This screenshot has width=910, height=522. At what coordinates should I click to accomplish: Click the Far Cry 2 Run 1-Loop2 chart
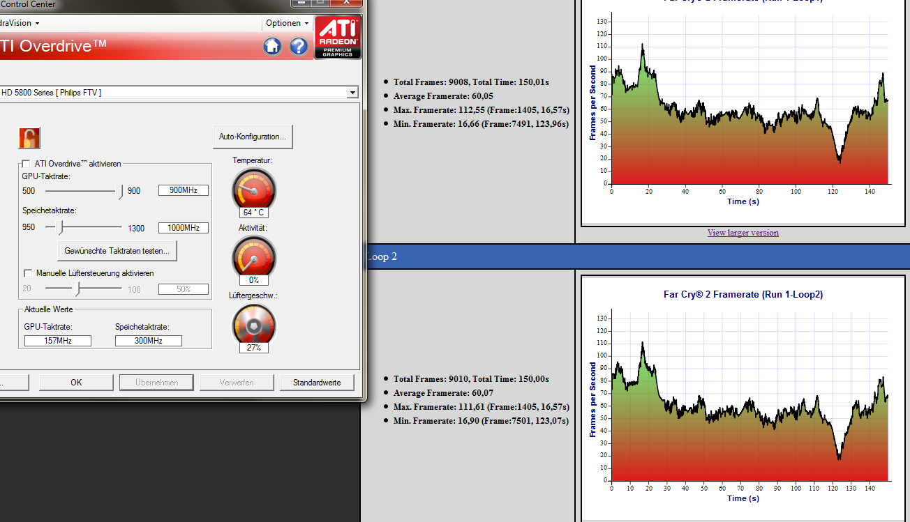coord(743,397)
